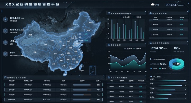Click the 5月 point on 应收款类型 chart
The image size is (191, 103).
(x=134, y=55)
